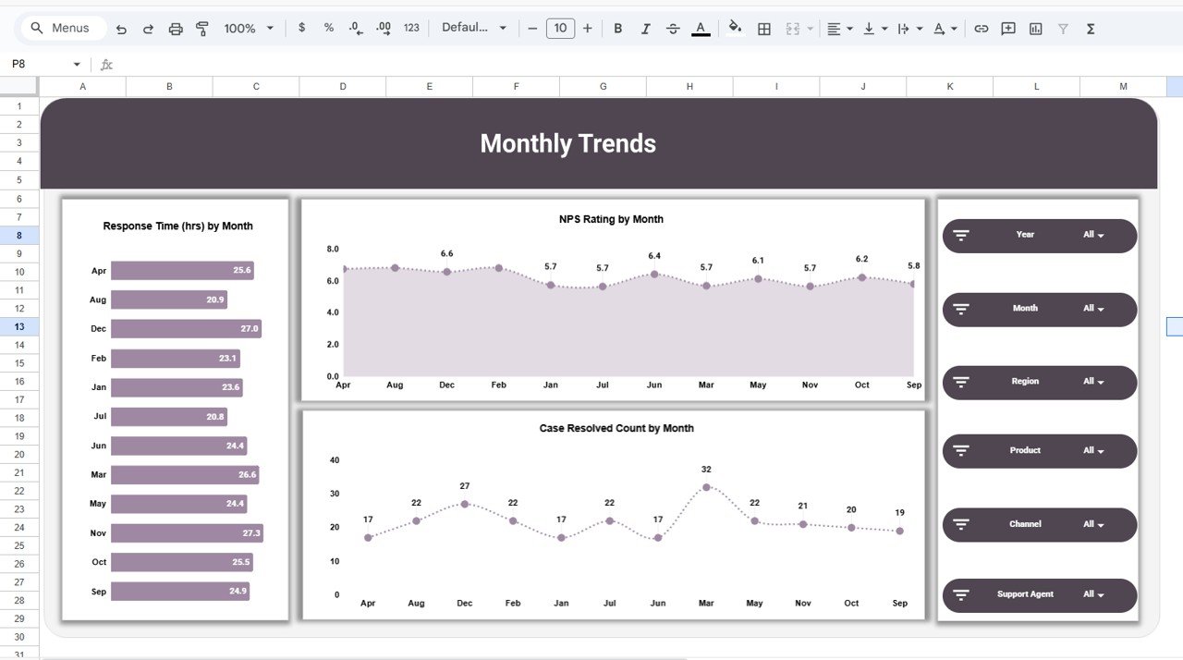
Task: Open the Menus search
Action: (x=61, y=28)
